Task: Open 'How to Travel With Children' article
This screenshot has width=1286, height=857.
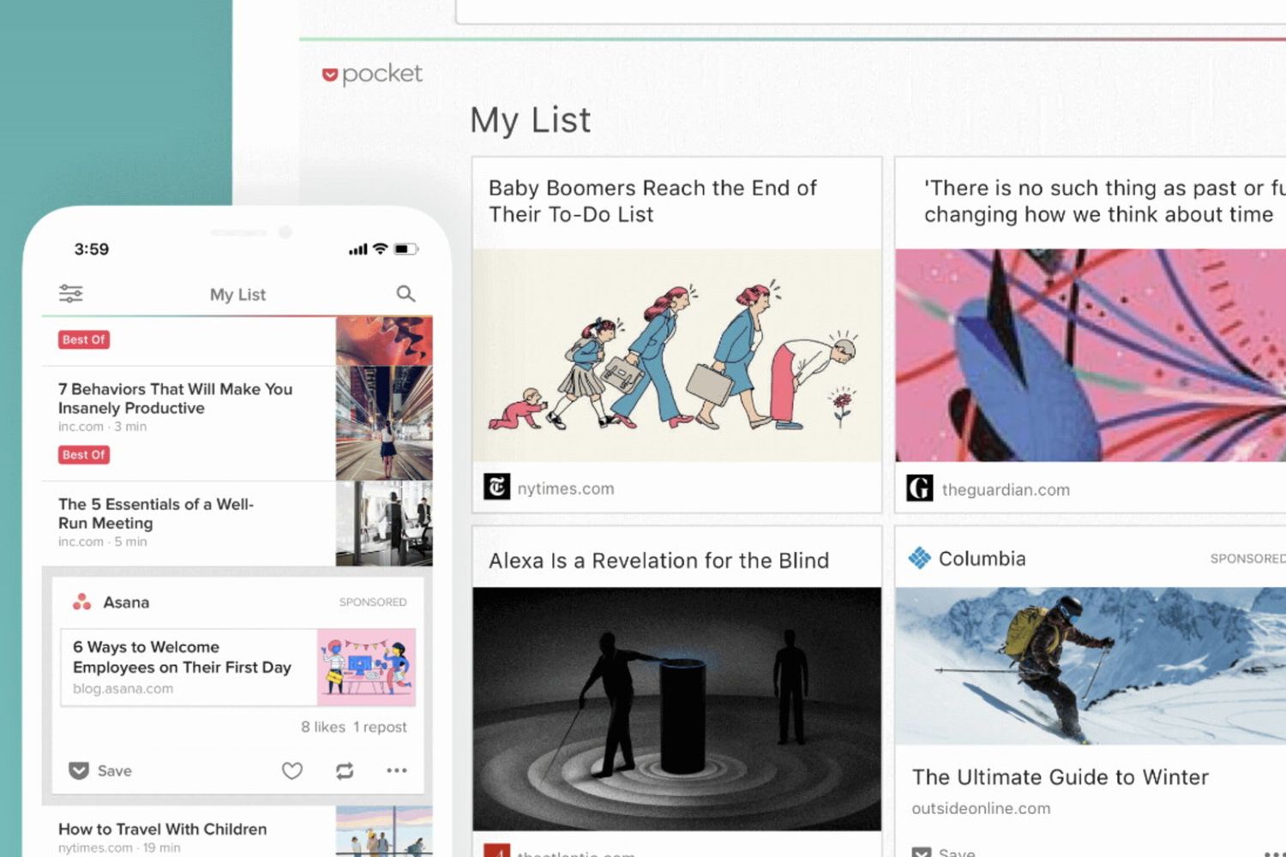Action: (162, 829)
